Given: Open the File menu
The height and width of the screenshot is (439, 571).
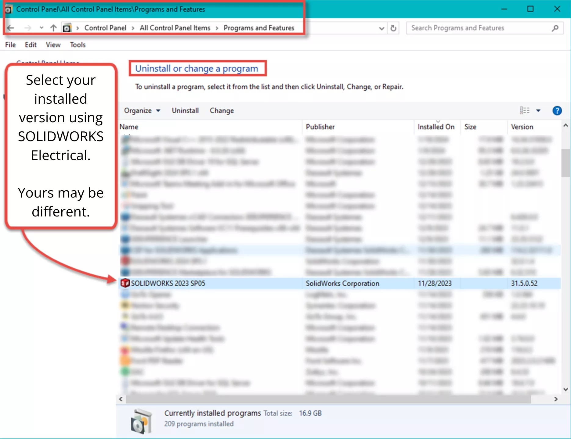Looking at the screenshot, I should 10,45.
